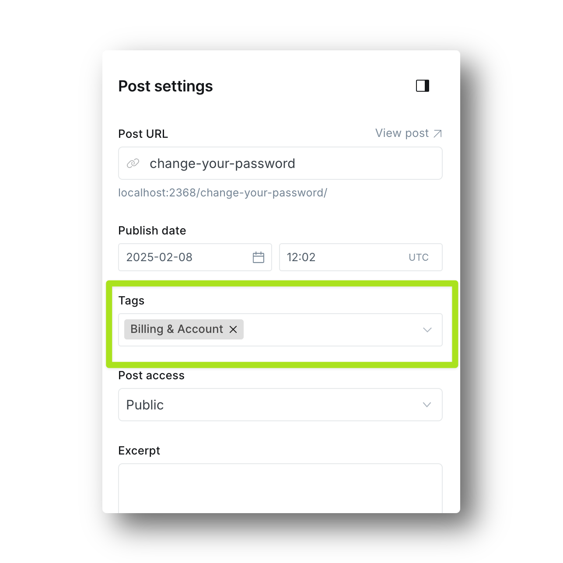This screenshot has width=563, height=563.
Task: Click the chain link icon in URL field
Action: pos(133,163)
